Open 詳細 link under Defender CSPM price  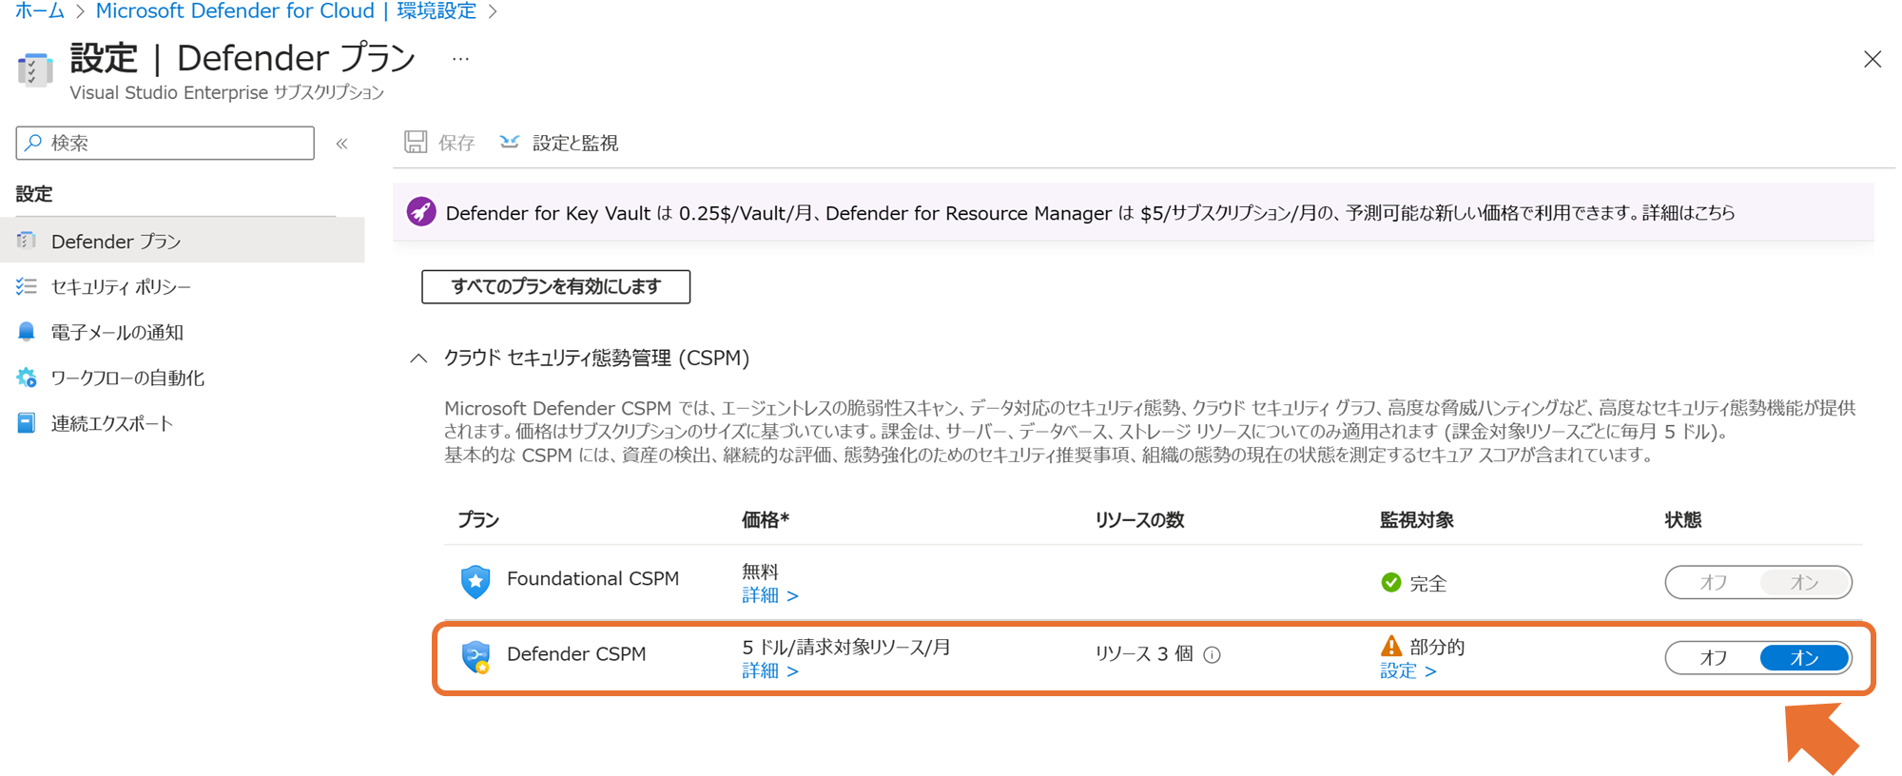769,671
